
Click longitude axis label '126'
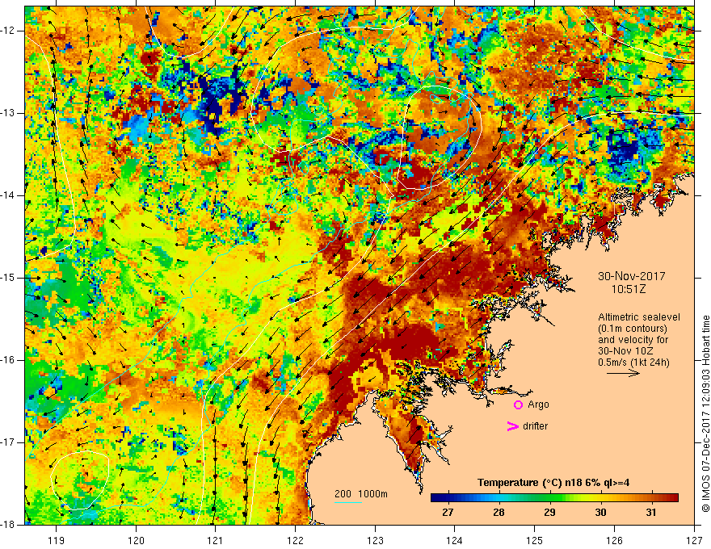[614, 540]
